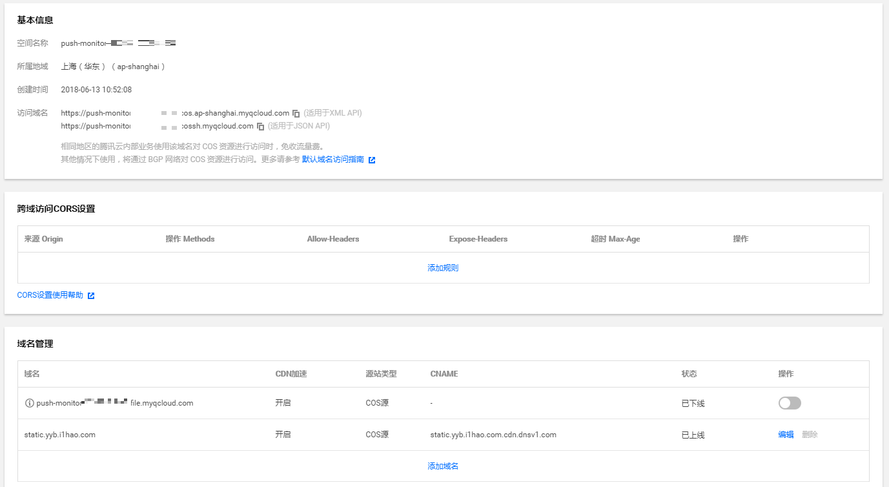Select the static.yyb.i1hao.com domain name cell
Image resolution: width=889 pixels, height=487 pixels.
(x=60, y=435)
